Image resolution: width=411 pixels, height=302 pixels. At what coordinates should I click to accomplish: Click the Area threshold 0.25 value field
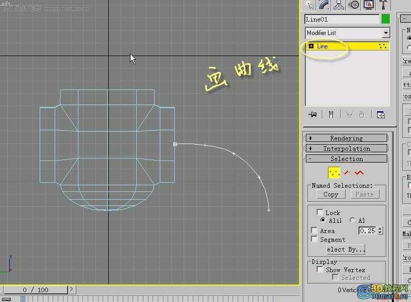(x=368, y=230)
